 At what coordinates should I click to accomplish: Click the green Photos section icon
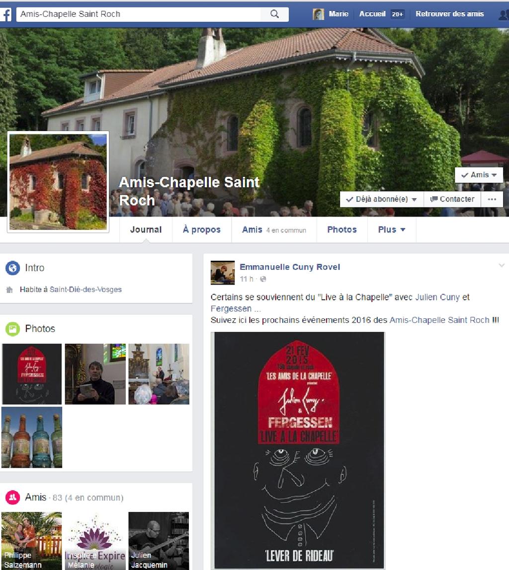click(12, 329)
